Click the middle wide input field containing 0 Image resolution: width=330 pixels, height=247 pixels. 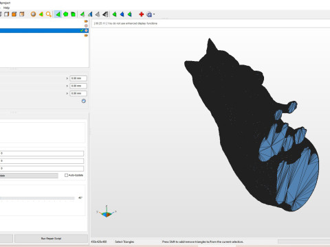[x=42, y=161]
